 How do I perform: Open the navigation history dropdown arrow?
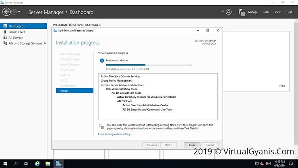pos(19,12)
